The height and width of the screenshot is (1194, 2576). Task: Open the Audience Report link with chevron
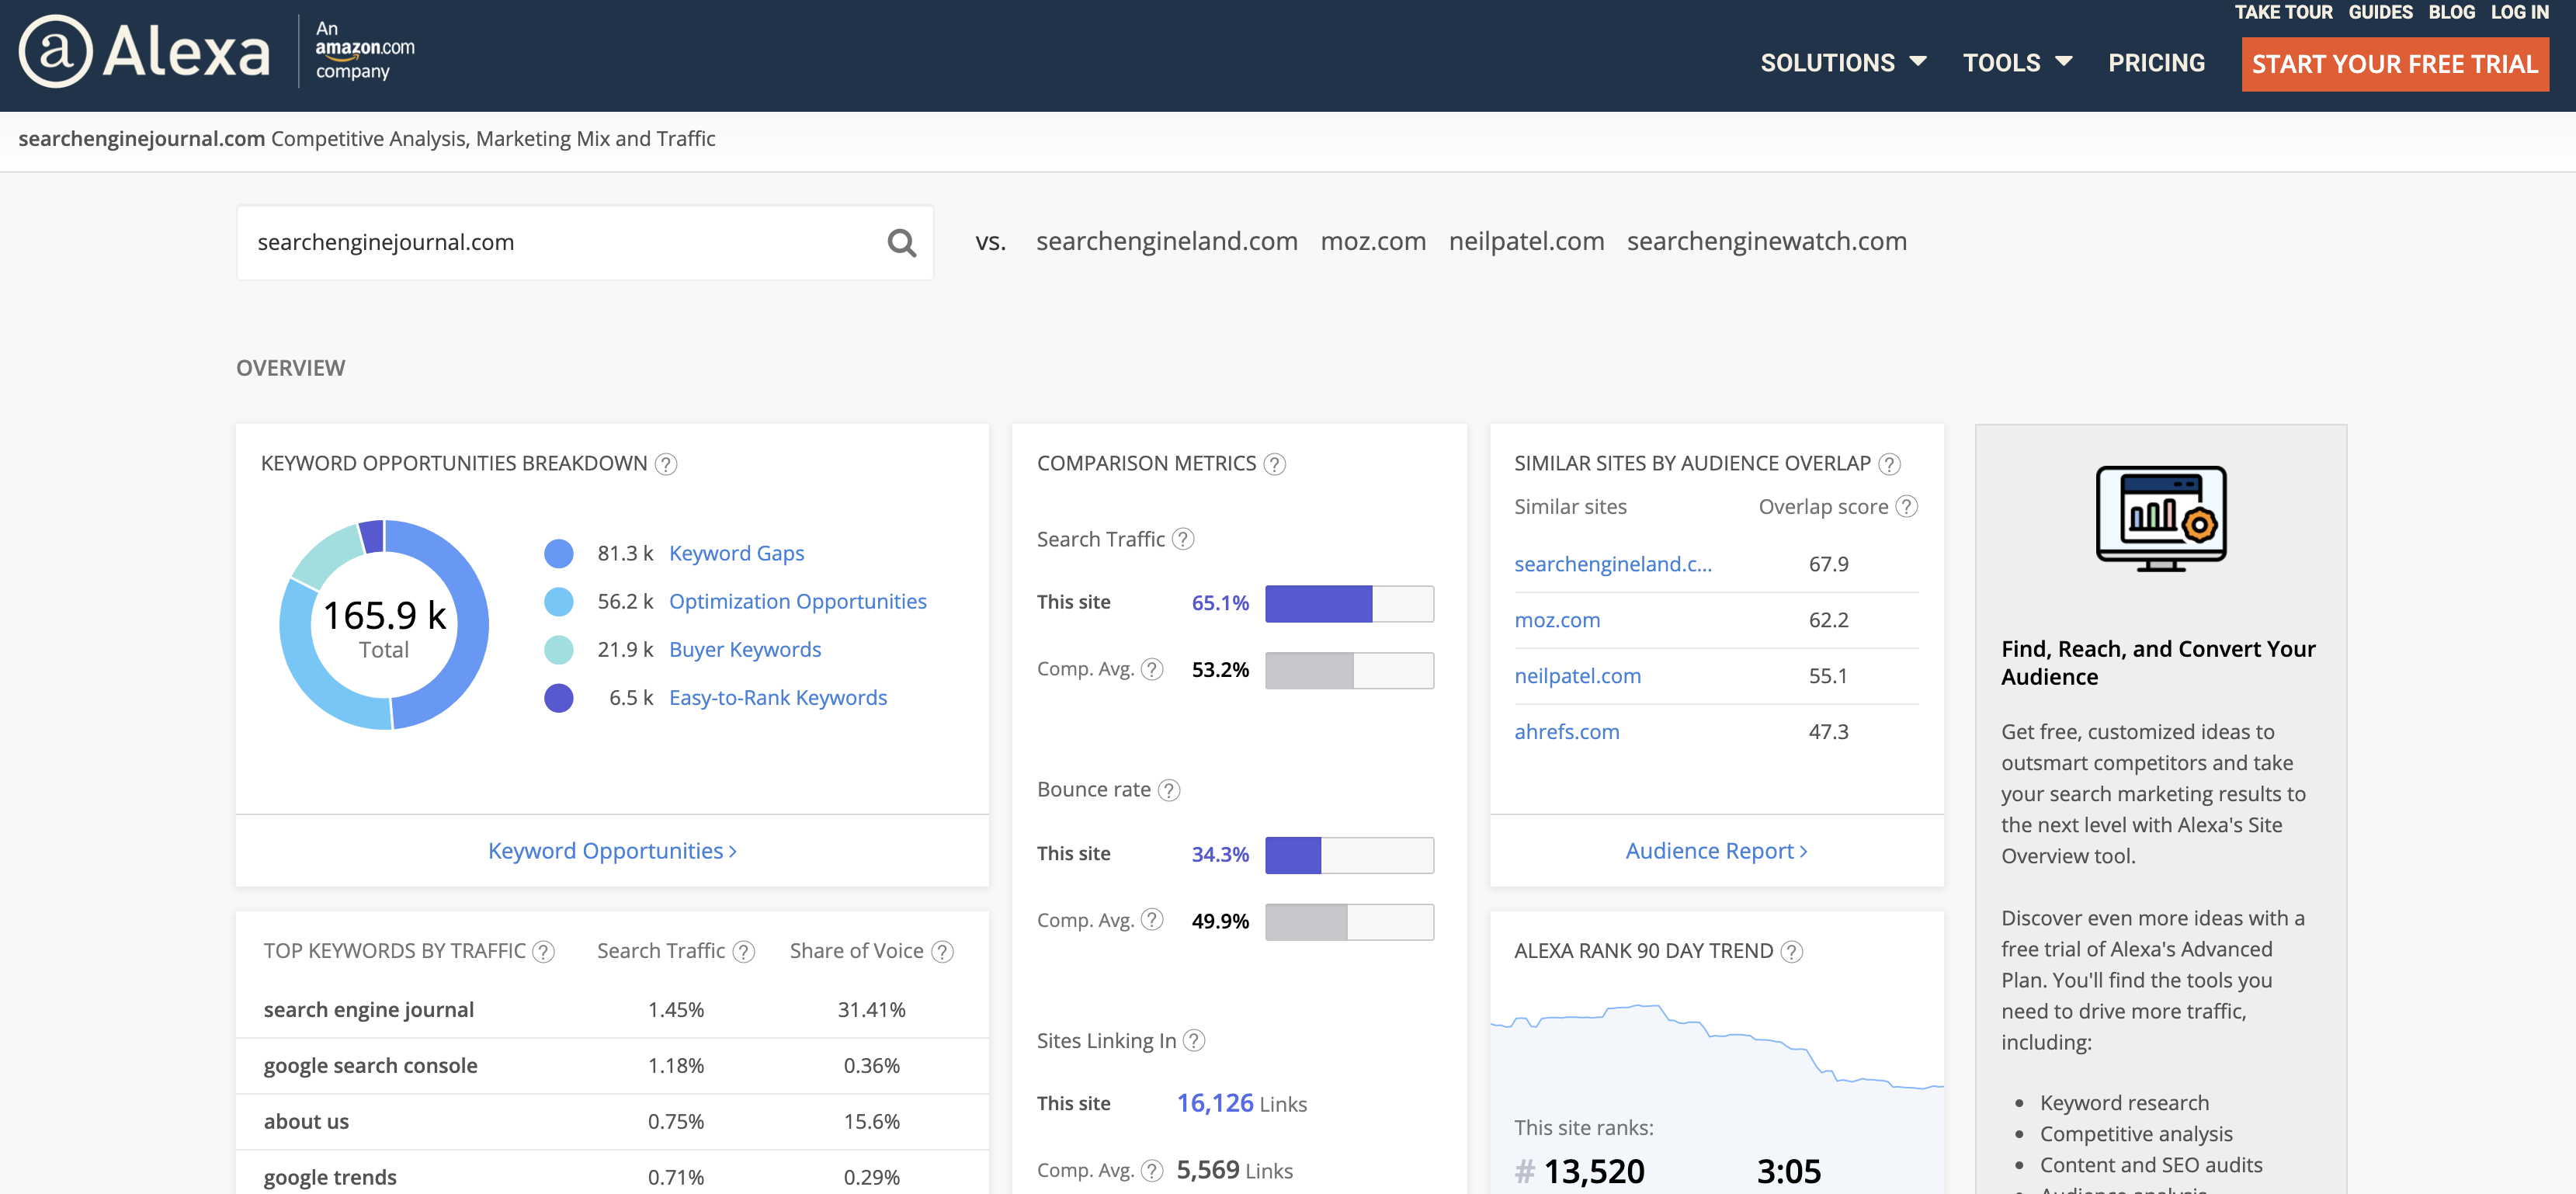(x=1716, y=851)
